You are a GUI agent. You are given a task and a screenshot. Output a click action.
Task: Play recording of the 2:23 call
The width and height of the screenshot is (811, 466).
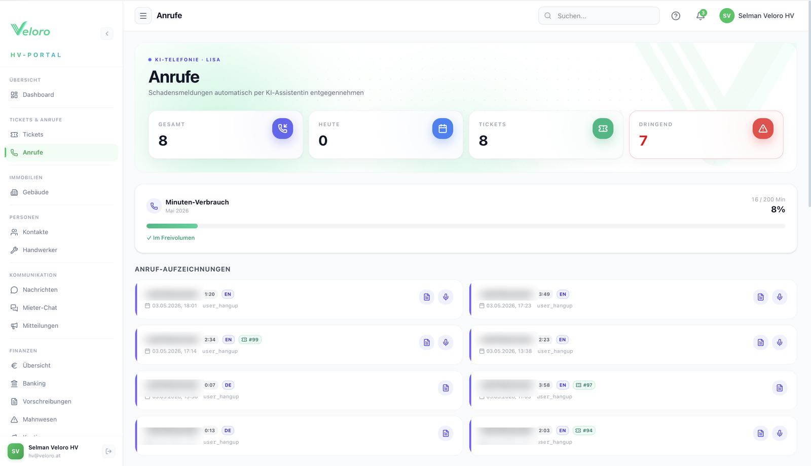[780, 343]
